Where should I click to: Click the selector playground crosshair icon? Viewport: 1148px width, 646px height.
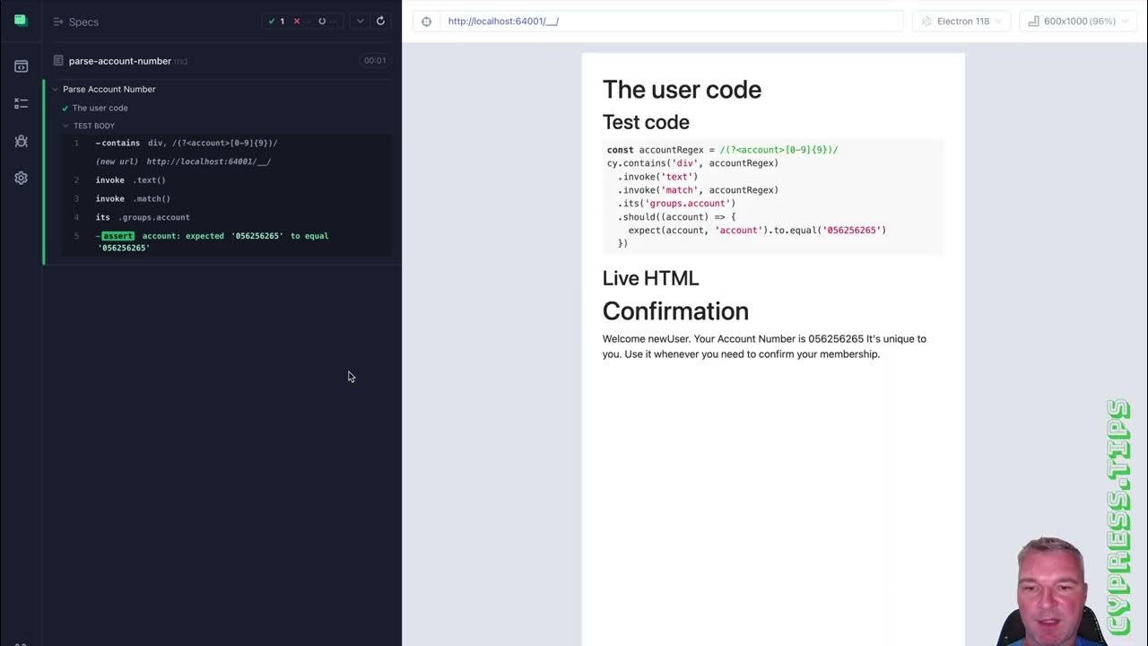pos(426,22)
